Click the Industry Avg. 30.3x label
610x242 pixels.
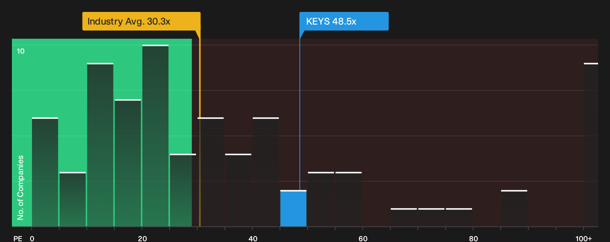pyautogui.click(x=141, y=21)
